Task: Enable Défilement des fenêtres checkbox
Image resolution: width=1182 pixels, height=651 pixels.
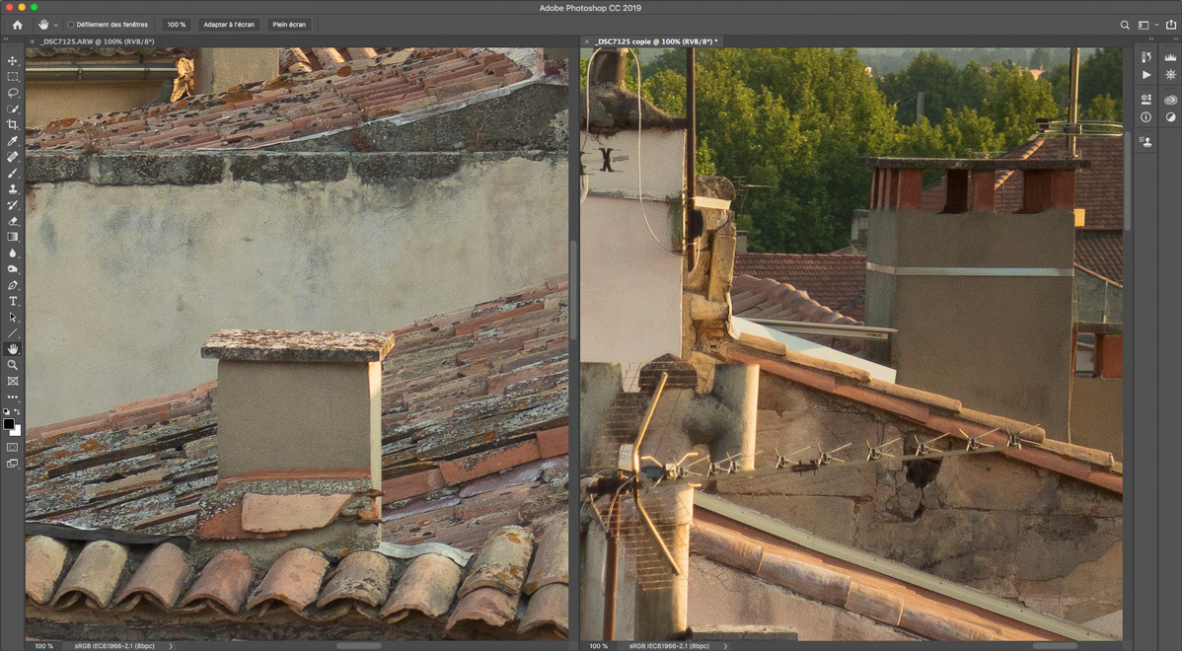Action: (x=71, y=25)
